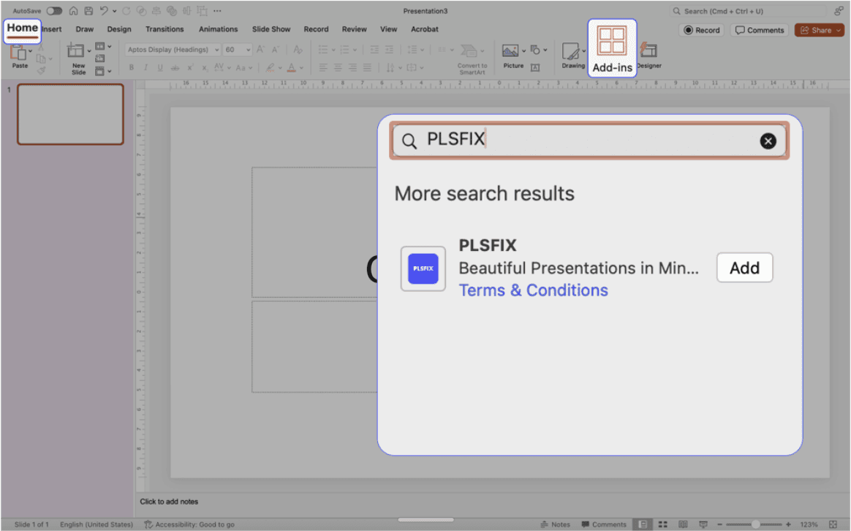Click the Text Box icon below Shapes
Viewport: 851px width, 531px height.
535,68
